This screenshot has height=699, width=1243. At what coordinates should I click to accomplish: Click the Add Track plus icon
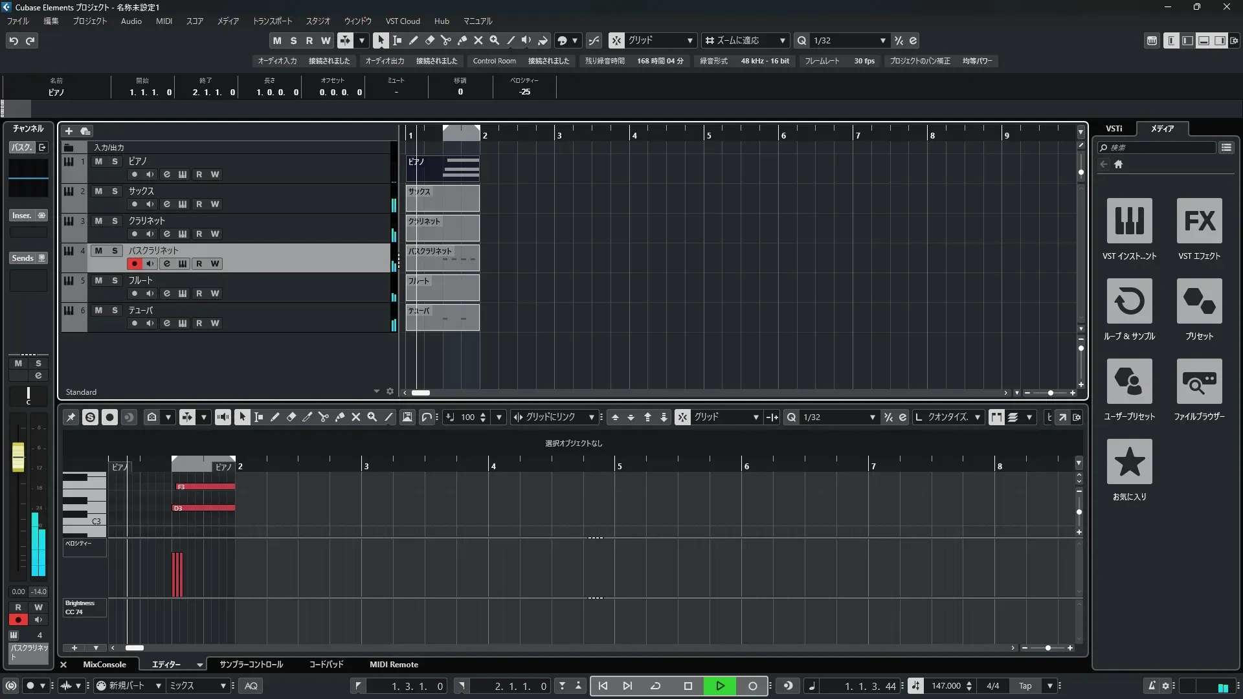69,131
